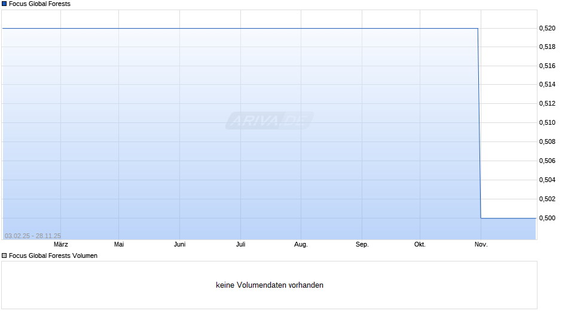Click the Juni month axis label
The image size is (562, 314).
click(x=179, y=245)
